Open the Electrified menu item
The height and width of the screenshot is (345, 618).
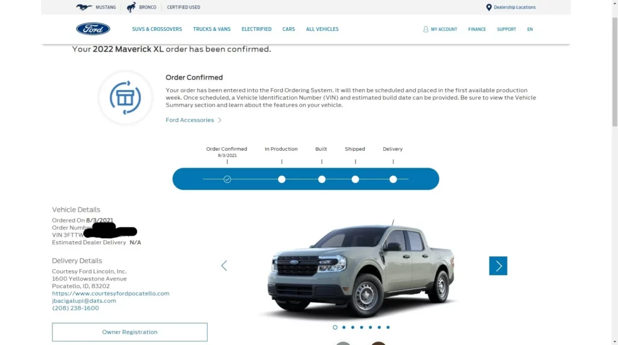[x=256, y=29]
